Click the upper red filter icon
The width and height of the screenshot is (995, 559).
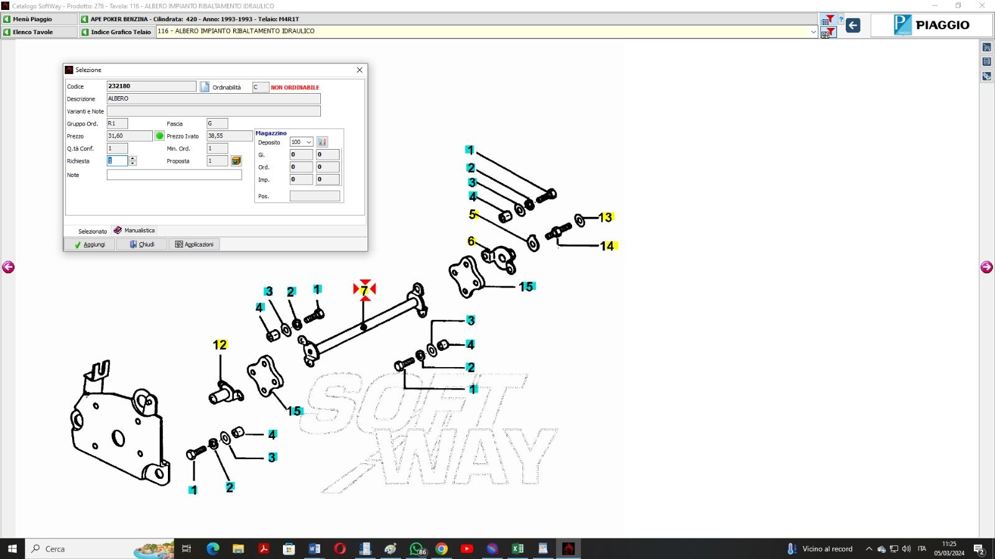(x=828, y=19)
